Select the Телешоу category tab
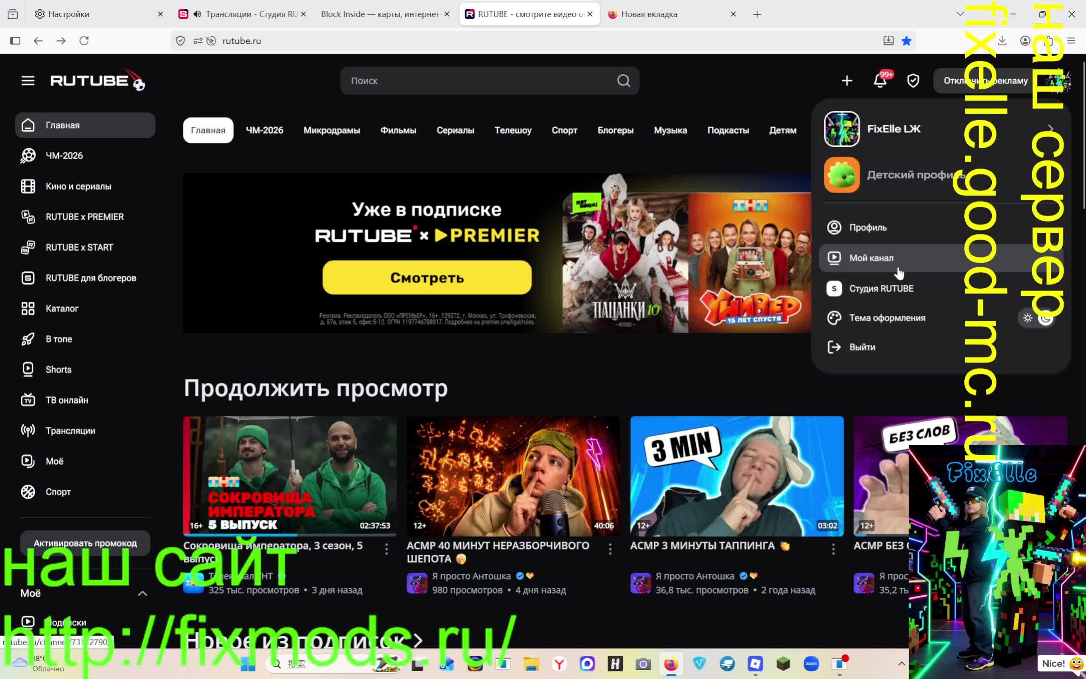 pos(513,130)
